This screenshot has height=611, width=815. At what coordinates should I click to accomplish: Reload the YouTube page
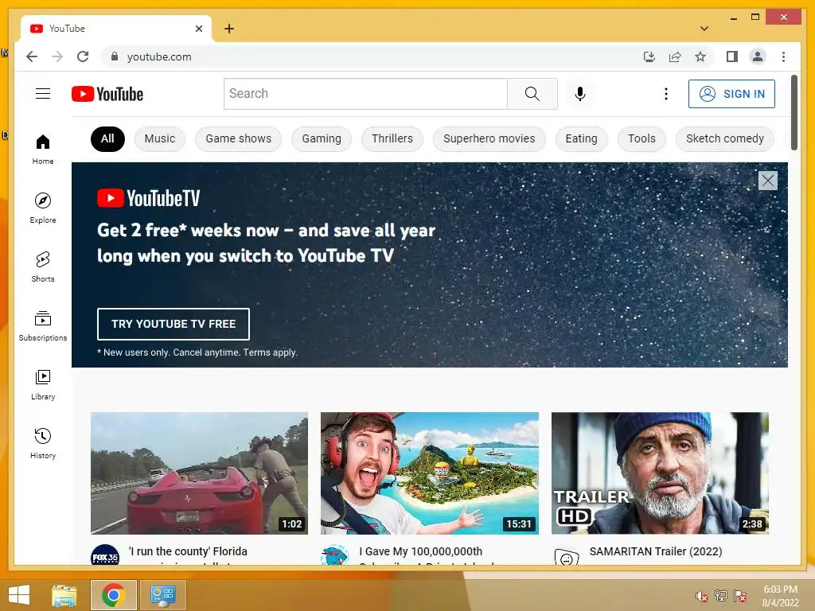[83, 56]
